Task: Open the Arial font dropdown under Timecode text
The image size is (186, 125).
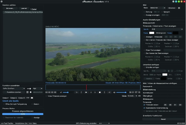Action: (x=167, y=29)
